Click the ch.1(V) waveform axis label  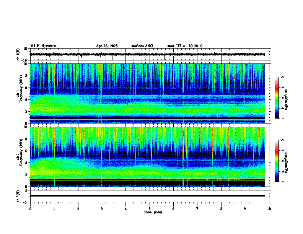18,54
